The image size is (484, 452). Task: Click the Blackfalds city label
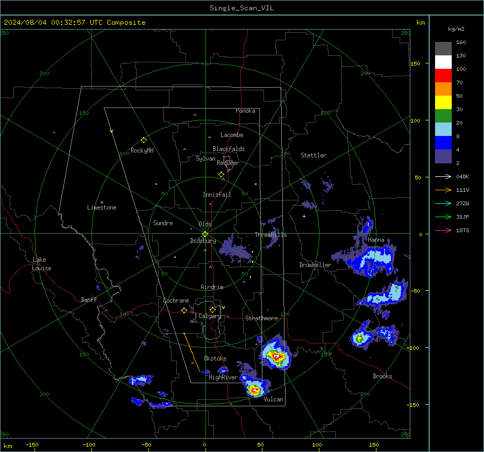point(229,149)
